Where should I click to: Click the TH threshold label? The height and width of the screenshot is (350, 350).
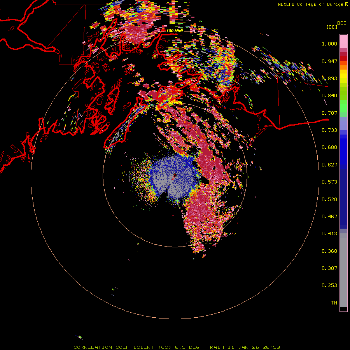point(334,303)
